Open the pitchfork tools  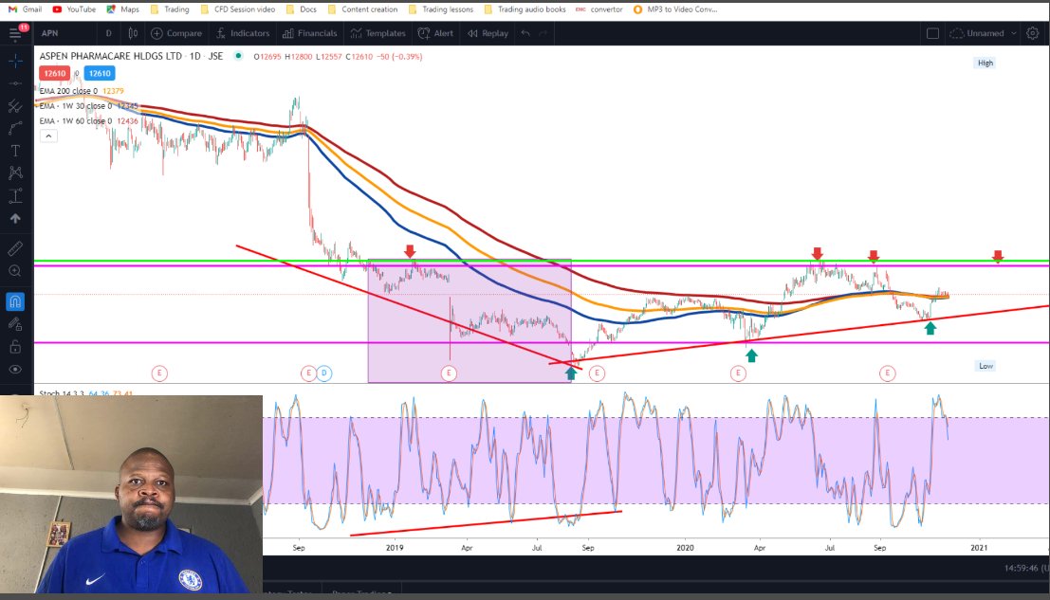coord(15,105)
